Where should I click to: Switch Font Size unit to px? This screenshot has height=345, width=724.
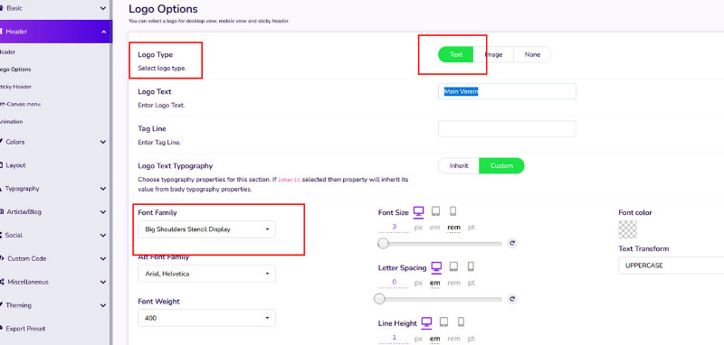418,228
